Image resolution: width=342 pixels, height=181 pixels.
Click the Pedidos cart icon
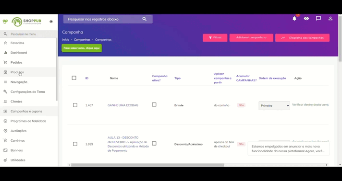click(x=5, y=62)
